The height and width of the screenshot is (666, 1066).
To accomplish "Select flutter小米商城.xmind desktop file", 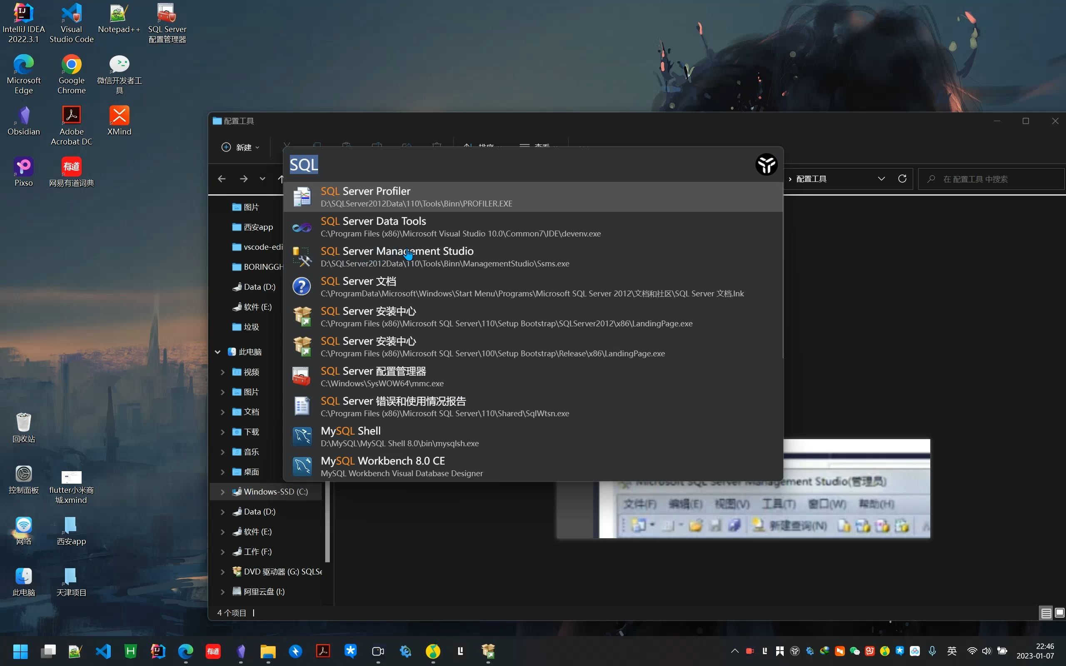I will 71,487.
